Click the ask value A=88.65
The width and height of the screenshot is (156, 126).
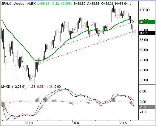tap(93, 4)
